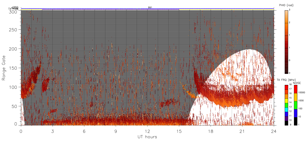
Task: Select the purple swatch in TX FRQ legend
Action: click(x=286, y=119)
